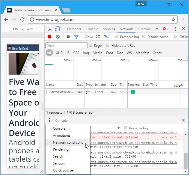Tick the activeview request row checkbox
Image resolution: width=189 pixels, height=175 pixels.
point(48,92)
